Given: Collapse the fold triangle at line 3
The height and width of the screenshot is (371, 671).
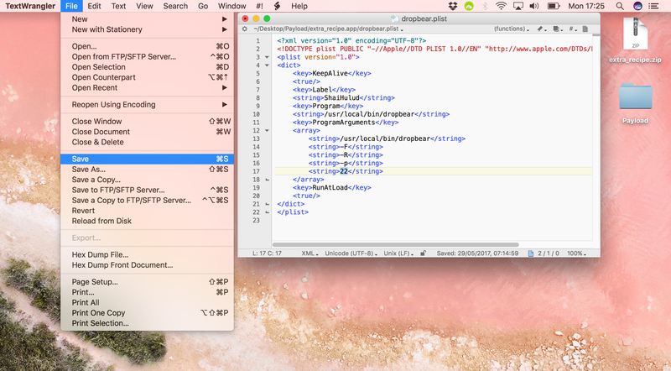Looking at the screenshot, I should coord(267,57).
